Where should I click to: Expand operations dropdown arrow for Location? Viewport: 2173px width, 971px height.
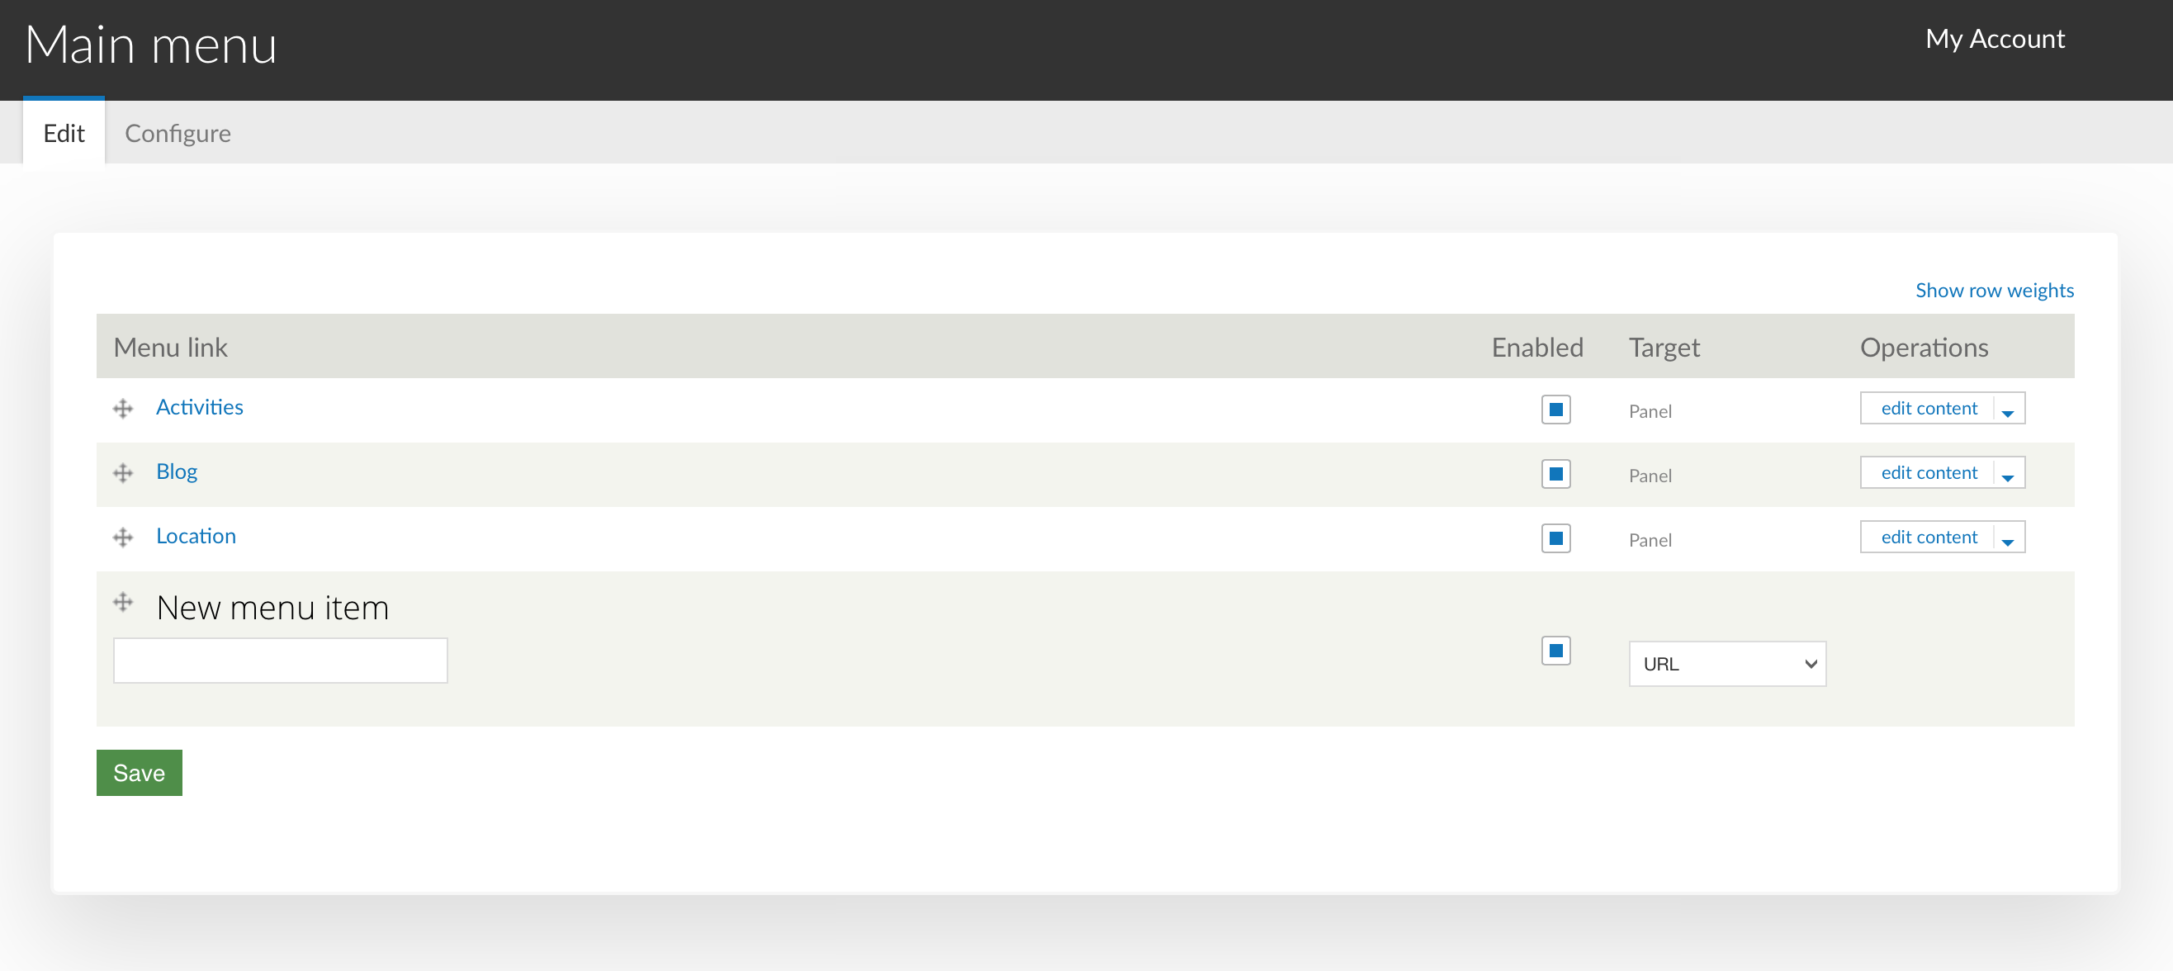click(x=2008, y=538)
